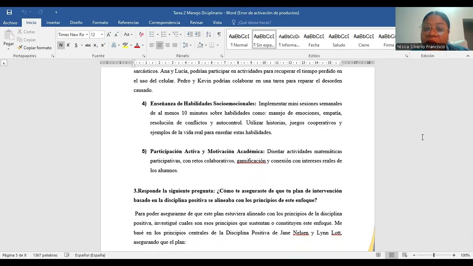Click Copiar formato format painter

(x=34, y=48)
